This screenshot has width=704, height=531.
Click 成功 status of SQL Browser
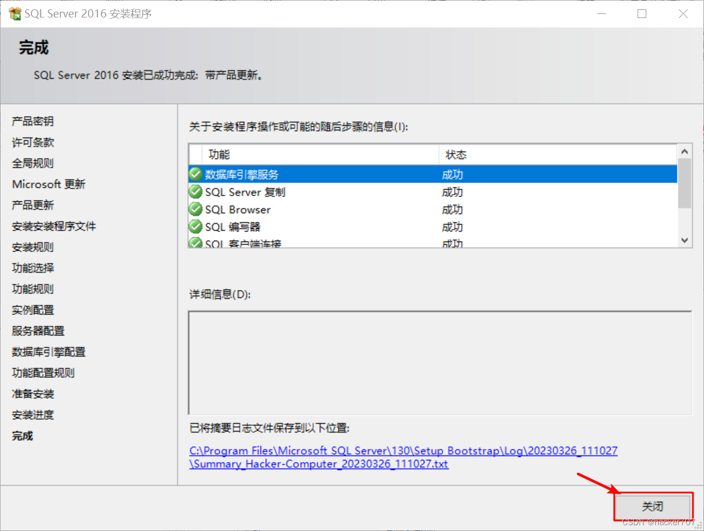pos(452,210)
